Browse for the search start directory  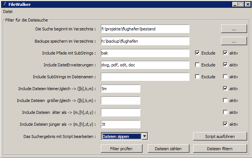tap(234, 29)
